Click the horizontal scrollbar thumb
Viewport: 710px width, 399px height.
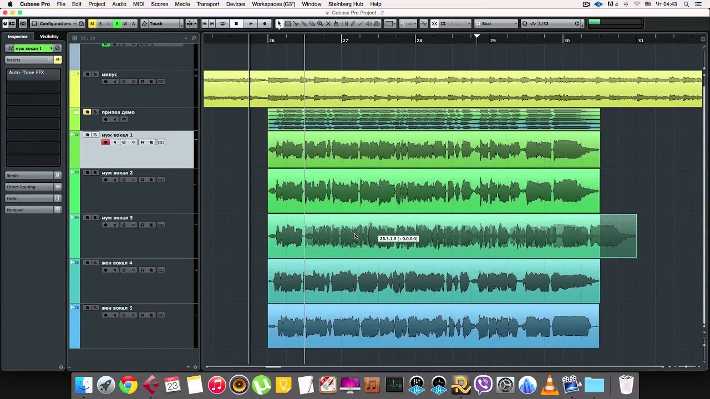coord(273,366)
